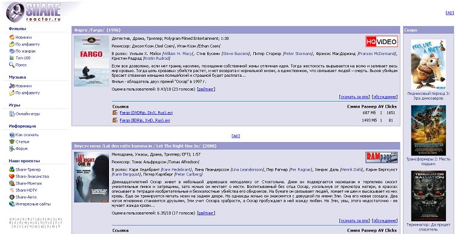Screen dimensions: 458x234
Task: Click the Share Reactor logo
Action: [x=33, y=12]
